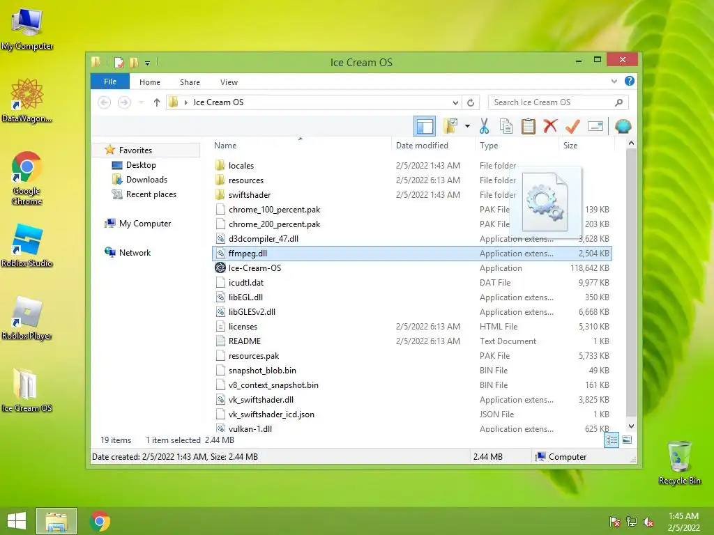Switch to Details view in status bar
Screen dimensions: 714x535
coord(611,440)
